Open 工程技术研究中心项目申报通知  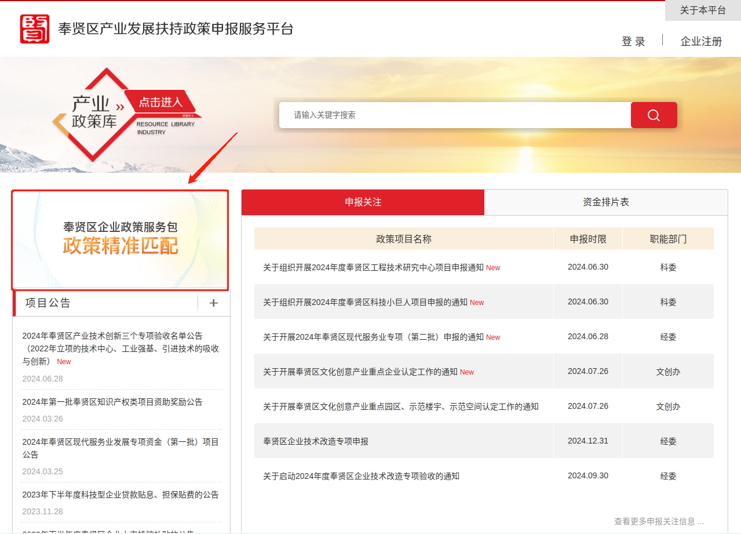pos(373,267)
